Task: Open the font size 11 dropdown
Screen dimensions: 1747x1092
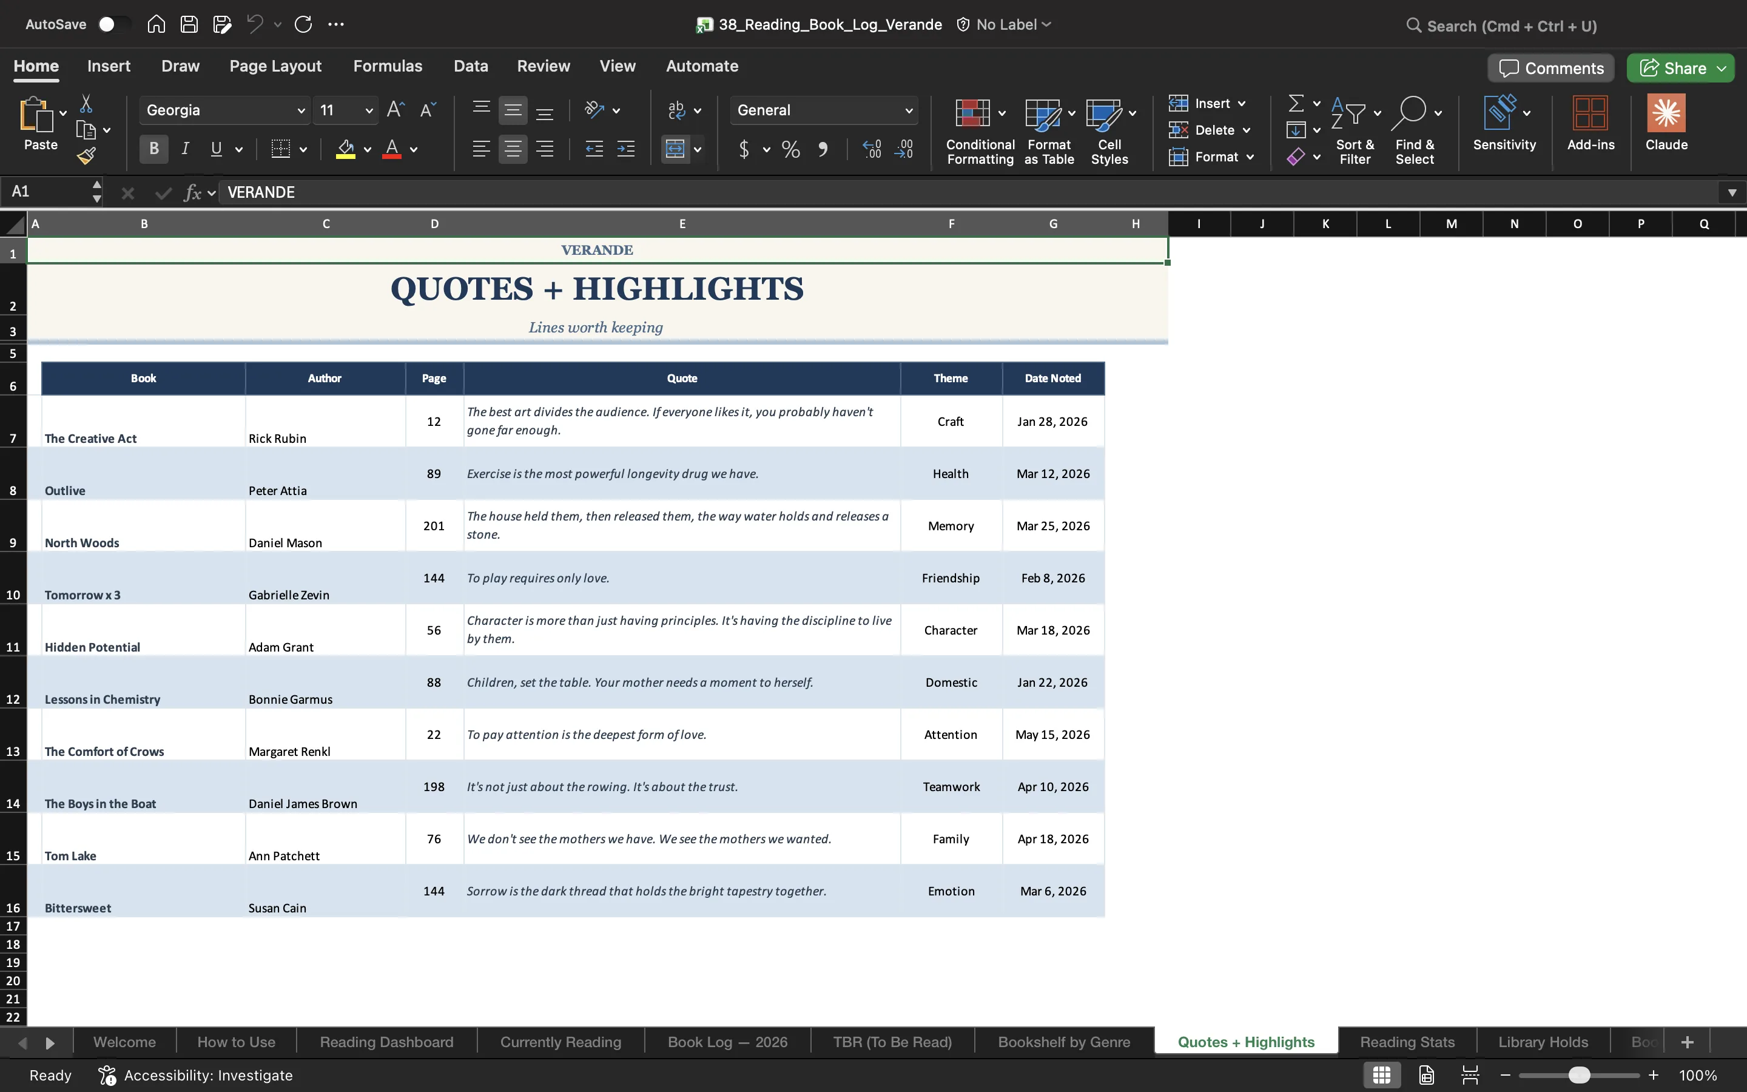Action: 369,110
